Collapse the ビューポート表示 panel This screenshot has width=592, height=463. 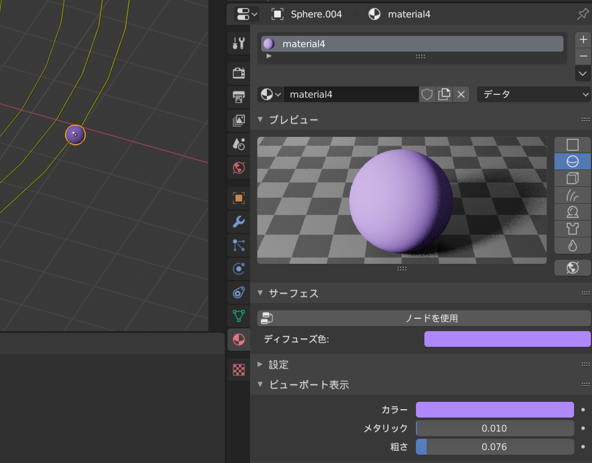point(308,384)
